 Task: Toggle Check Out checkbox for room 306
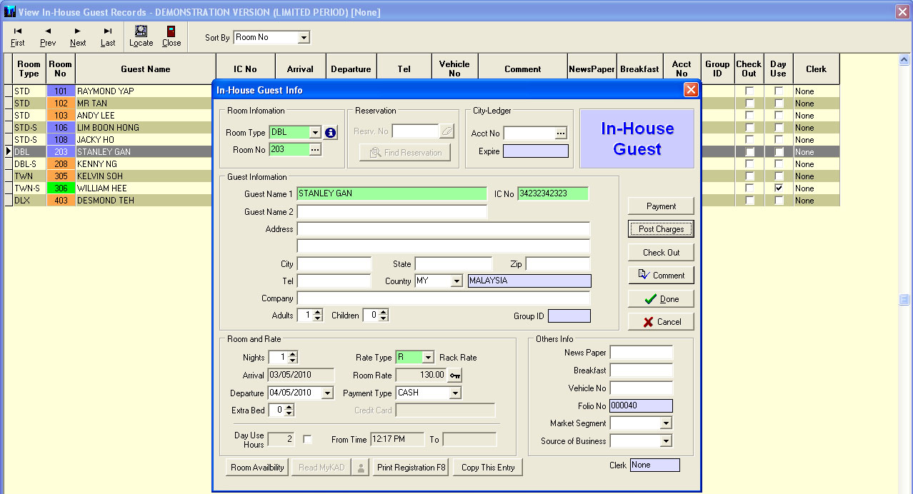(749, 188)
